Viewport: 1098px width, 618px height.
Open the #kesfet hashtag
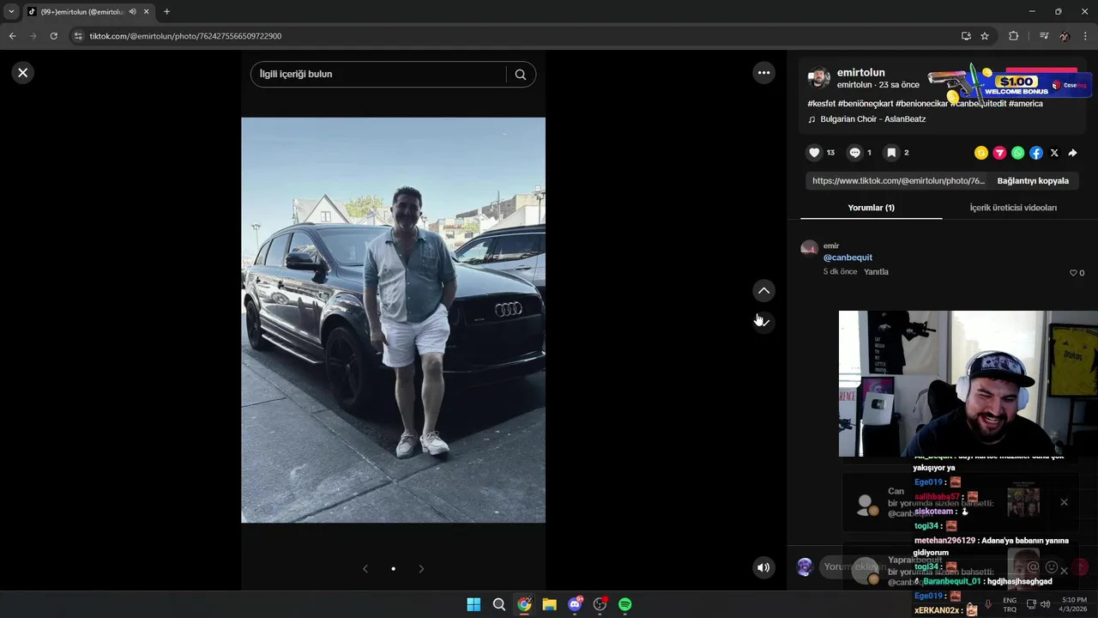pos(821,104)
